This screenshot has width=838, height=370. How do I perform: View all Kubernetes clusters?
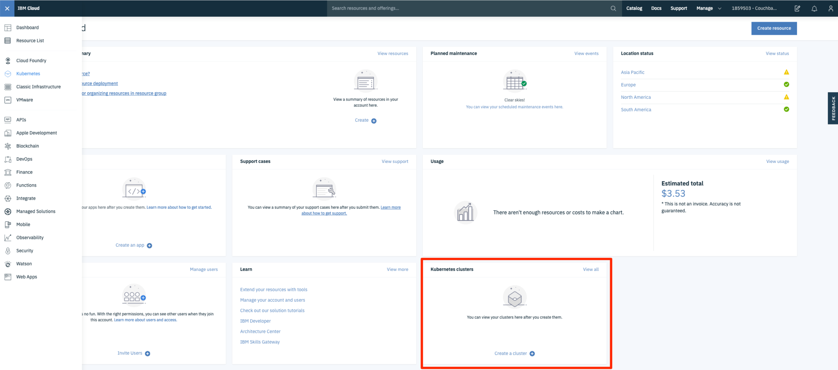pos(590,269)
